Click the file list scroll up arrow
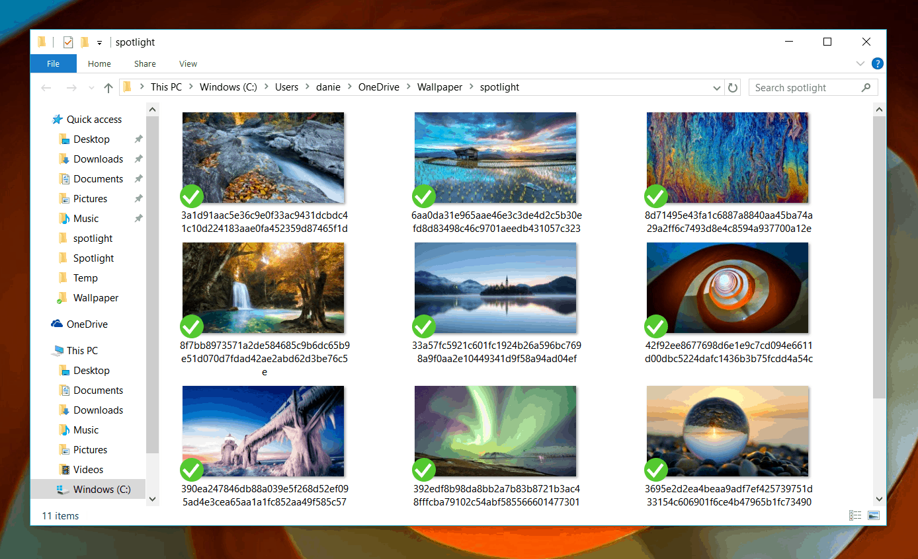Screen dimensions: 918x559 click(x=880, y=109)
